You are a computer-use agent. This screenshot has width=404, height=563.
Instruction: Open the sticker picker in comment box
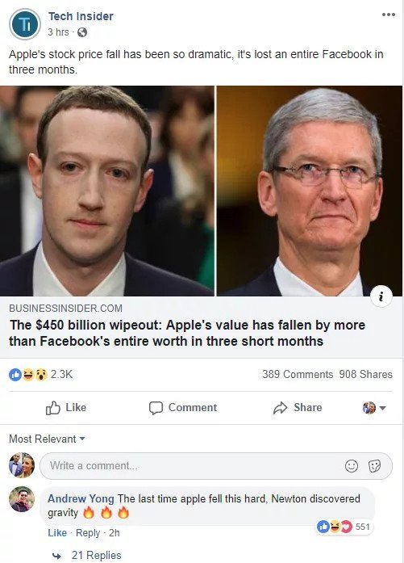(x=374, y=466)
